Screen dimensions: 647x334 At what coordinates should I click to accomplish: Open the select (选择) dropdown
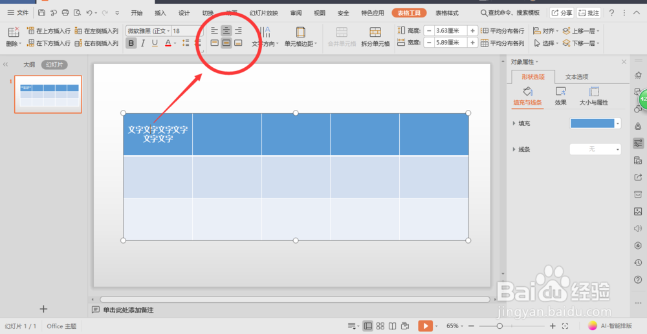[x=545, y=43]
